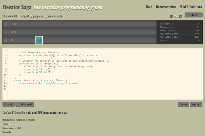Place cursor on the init function line
The width and height of the screenshot is (205, 136).
point(37,53)
